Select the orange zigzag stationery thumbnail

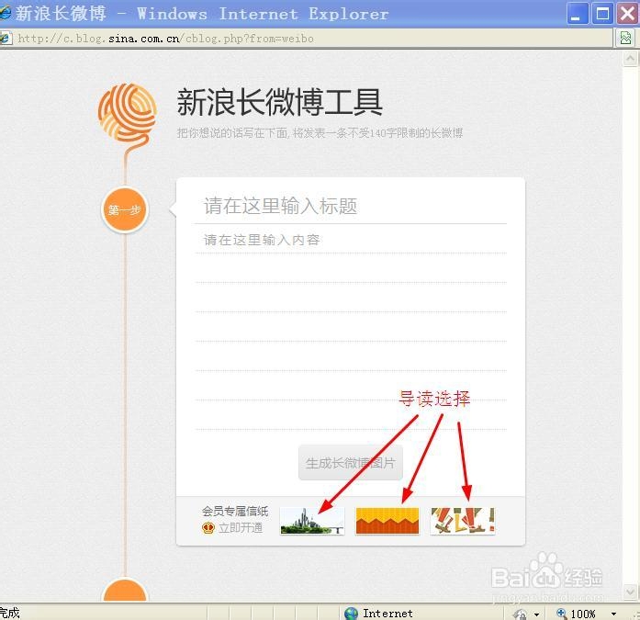pos(387,521)
